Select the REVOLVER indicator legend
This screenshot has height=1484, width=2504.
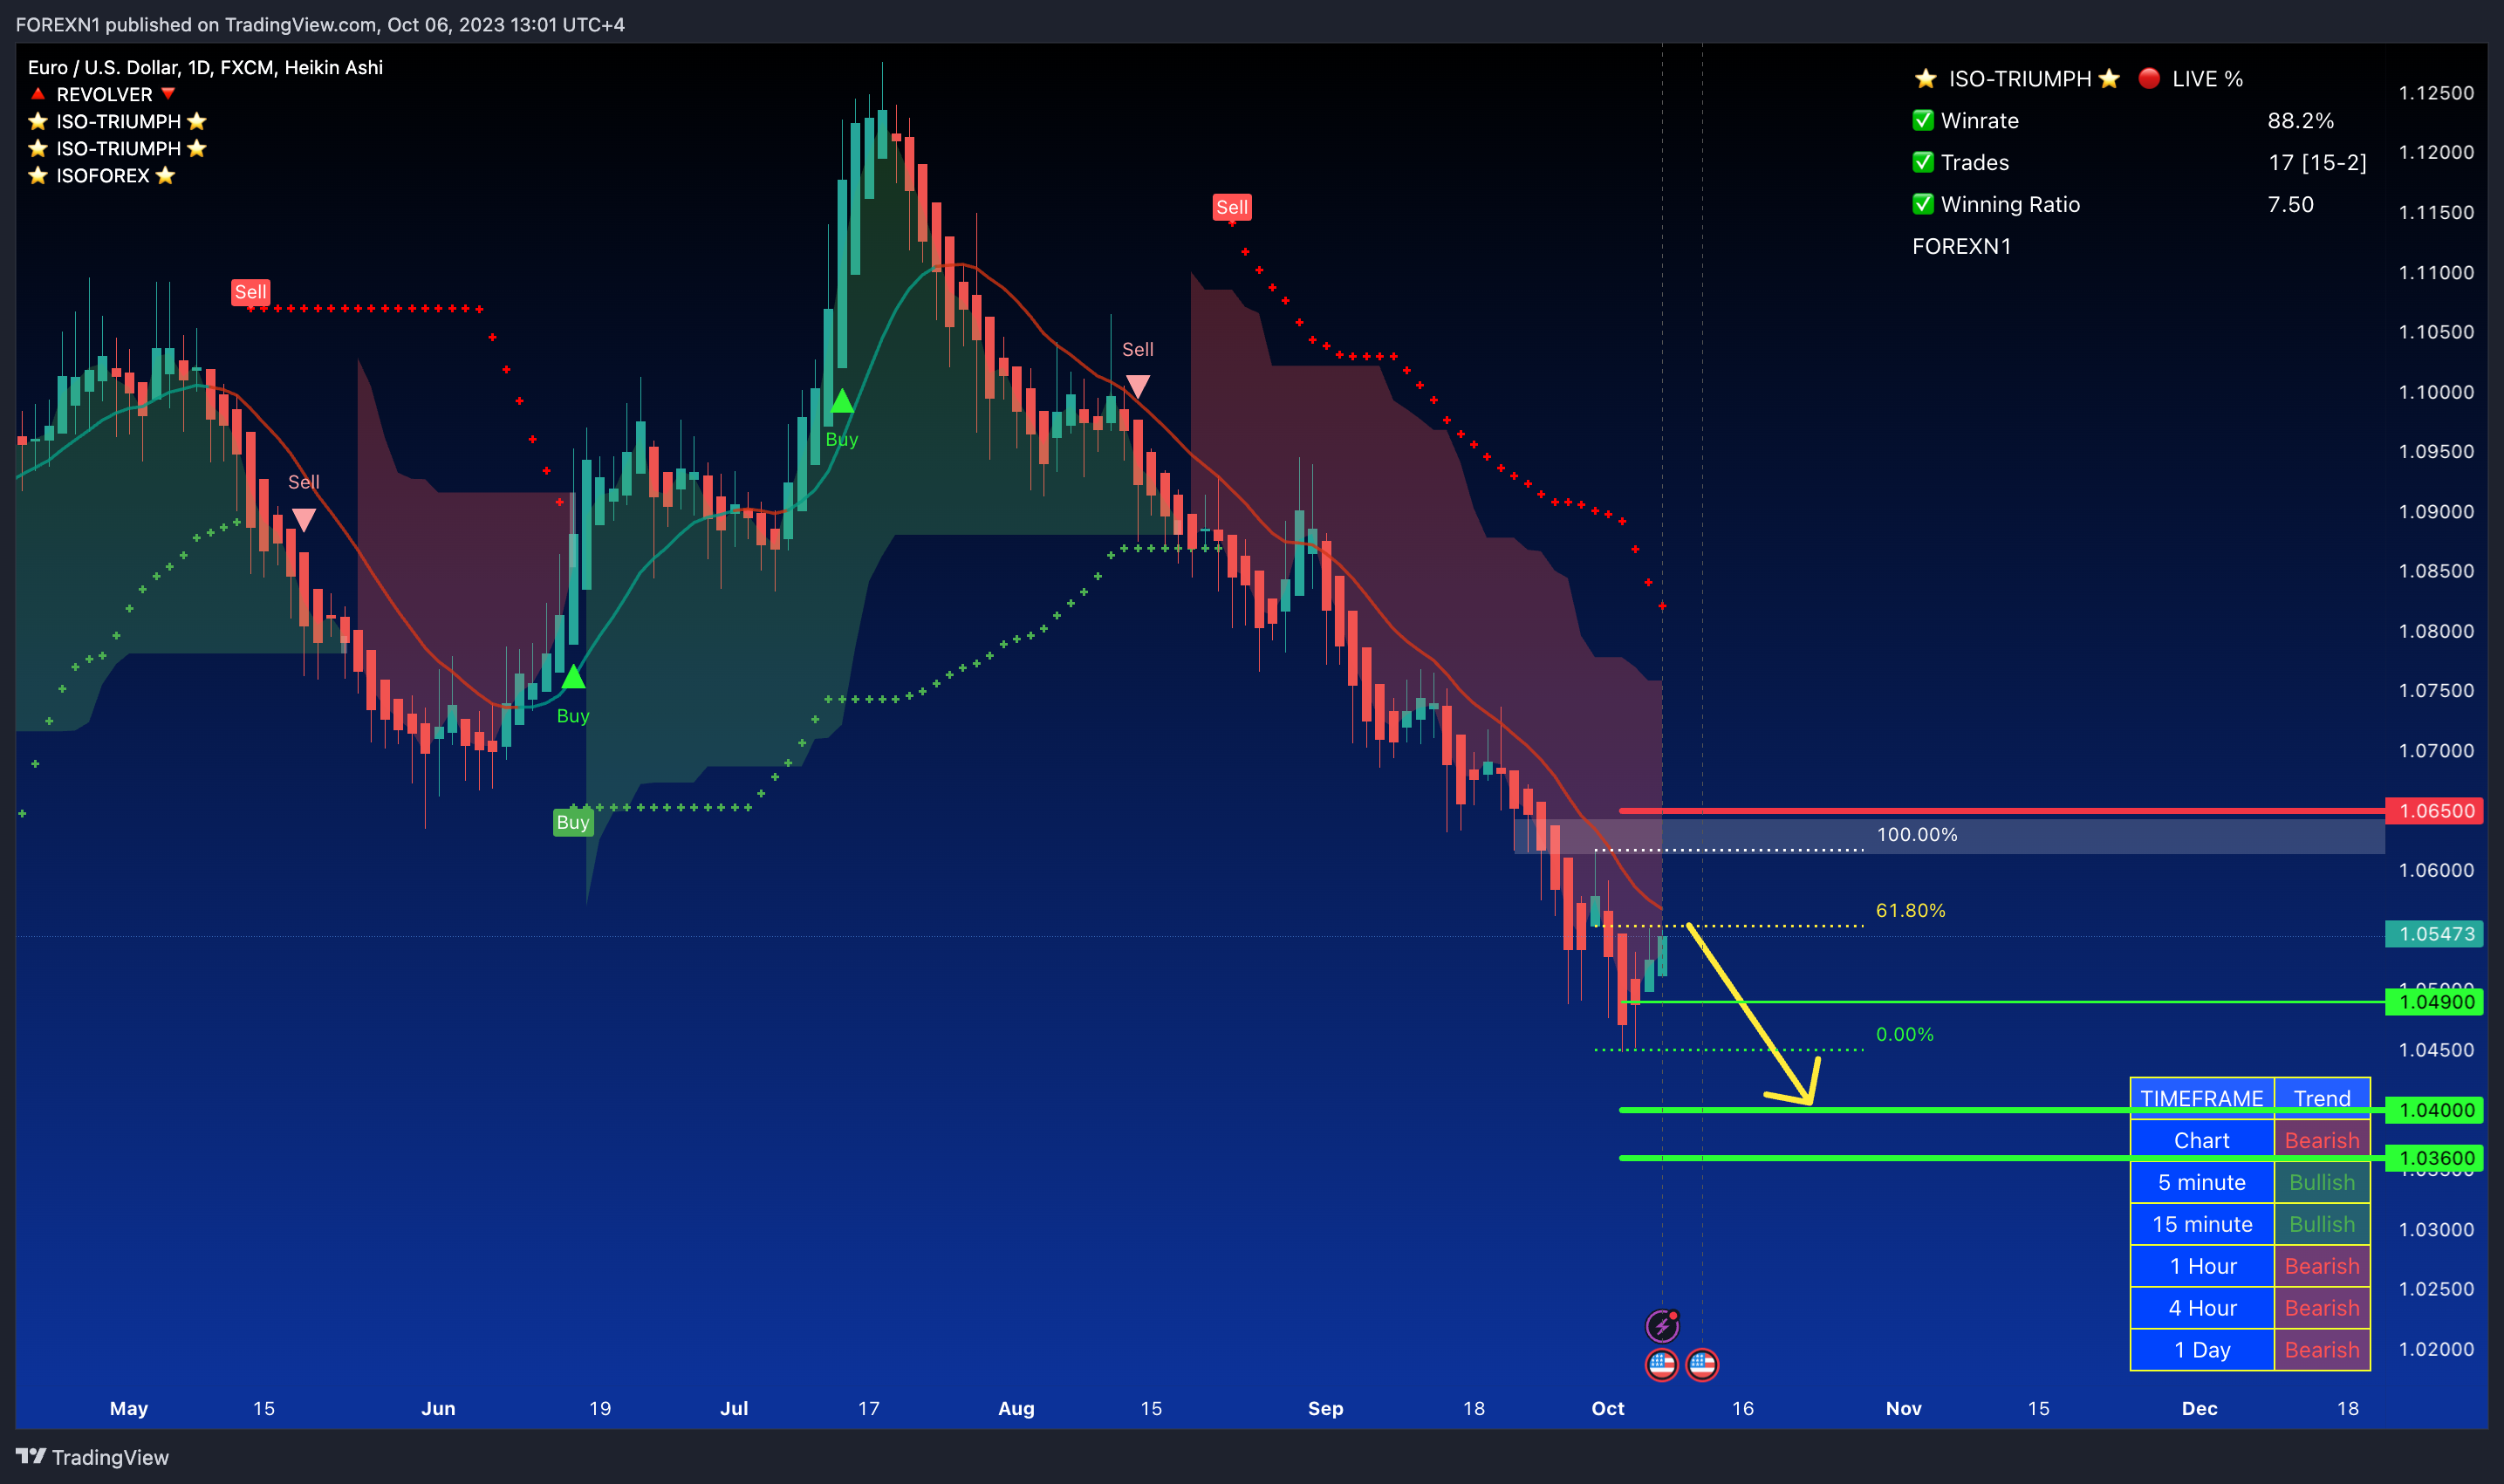pyautogui.click(x=104, y=94)
